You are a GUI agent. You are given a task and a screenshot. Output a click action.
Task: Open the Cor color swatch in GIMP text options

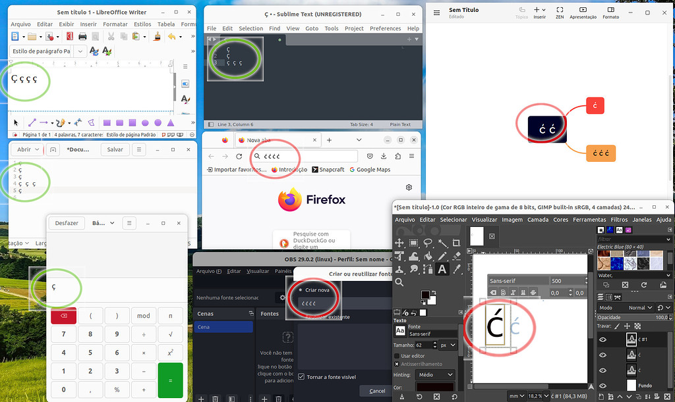tap(435, 387)
